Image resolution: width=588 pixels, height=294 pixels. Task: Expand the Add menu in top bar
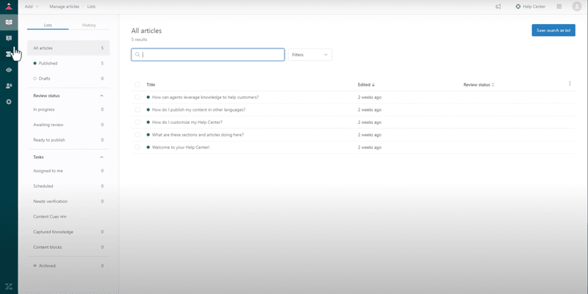pos(32,7)
